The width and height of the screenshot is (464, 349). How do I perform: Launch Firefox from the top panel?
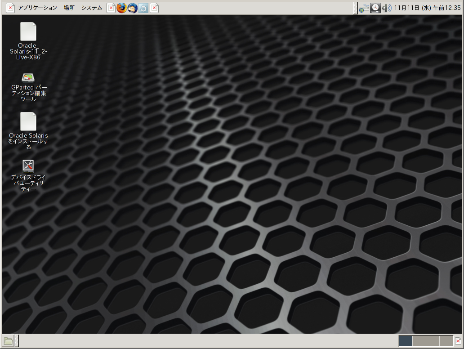click(122, 8)
